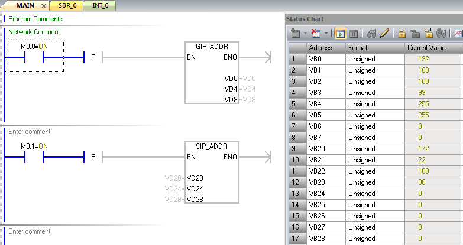Click the Address column header
Viewport: 463px width, 245px height.
(x=320, y=47)
